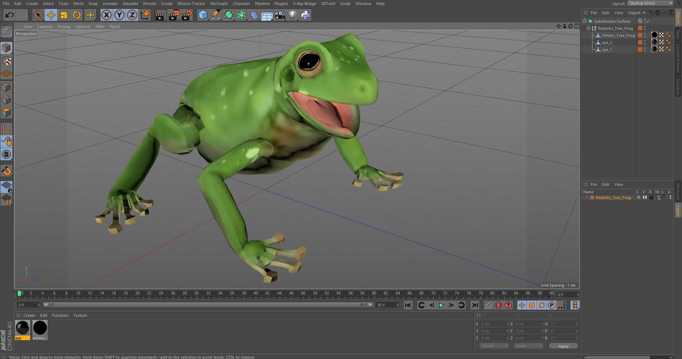This screenshot has height=359, width=682.
Task: Select eye_2 object in Object Manager
Action: 607,43
